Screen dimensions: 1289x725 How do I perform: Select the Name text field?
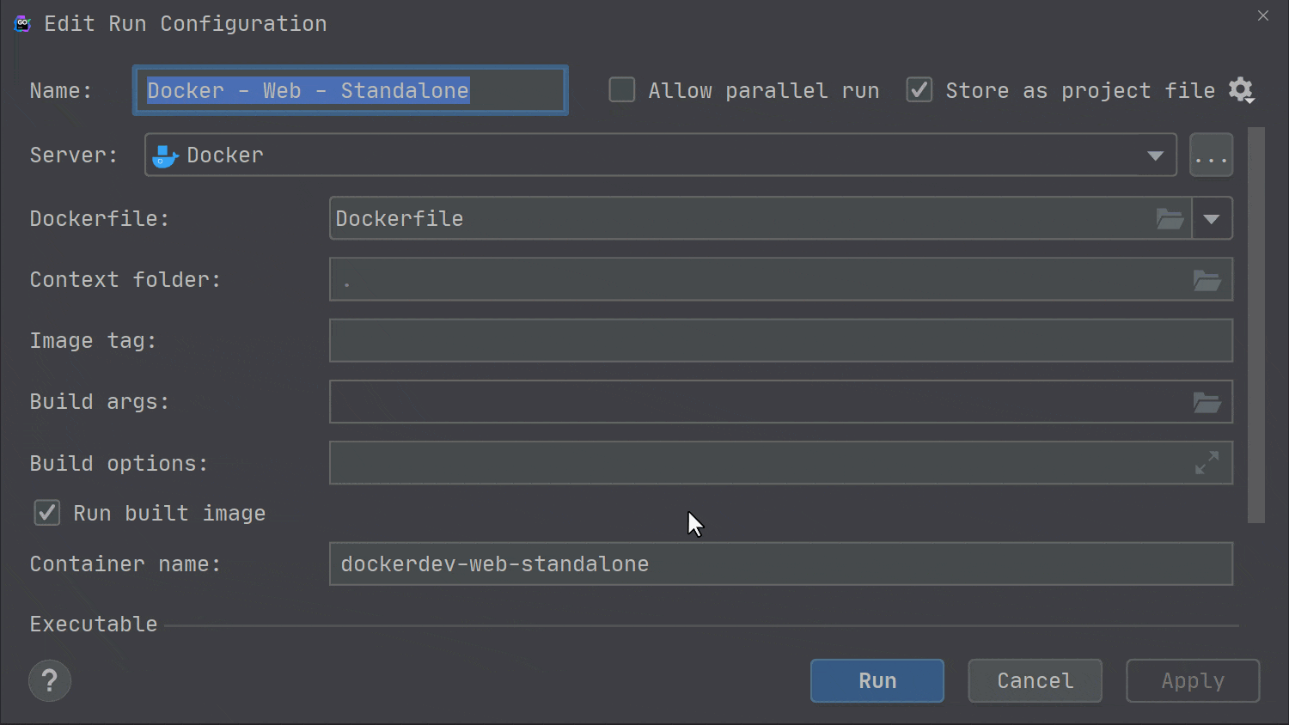click(350, 89)
